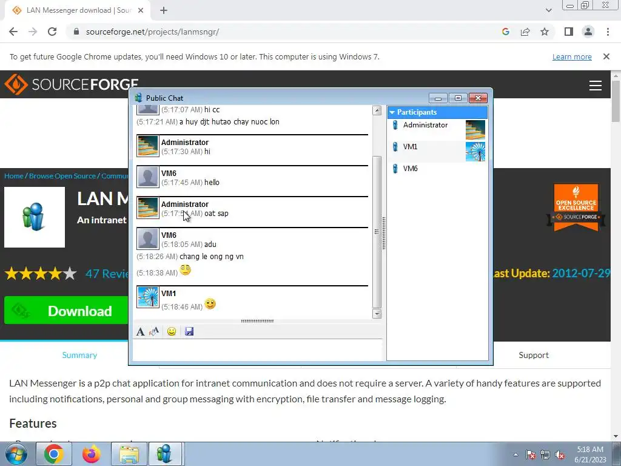Click the Action Center flag tray icon
The image size is (621, 466).
(531, 454)
